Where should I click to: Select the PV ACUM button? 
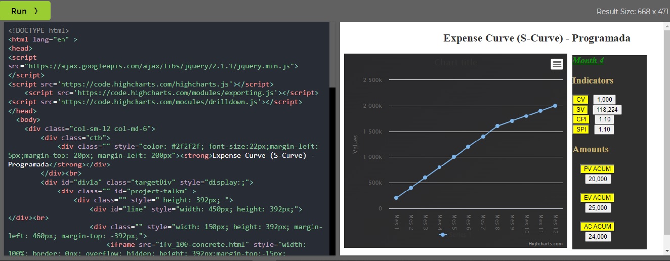597,169
